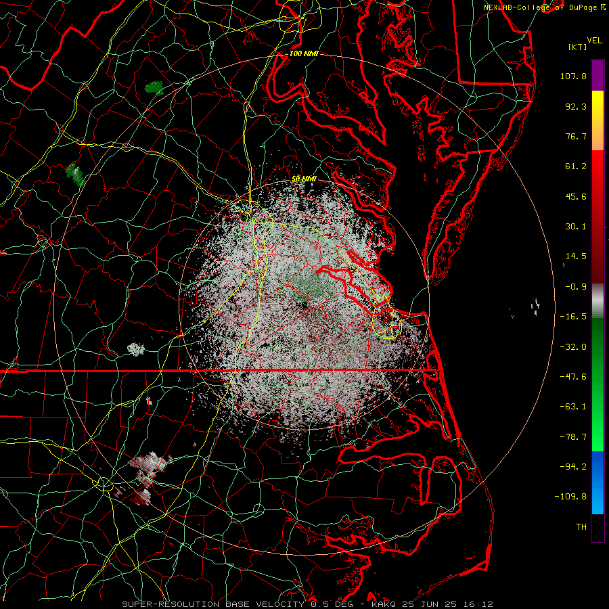Click the gray near-zero color bar segment
The height and width of the screenshot is (609, 609).
coord(597,301)
